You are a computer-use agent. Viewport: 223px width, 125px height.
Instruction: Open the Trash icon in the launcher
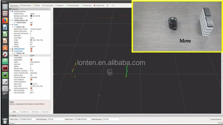coord(5,121)
